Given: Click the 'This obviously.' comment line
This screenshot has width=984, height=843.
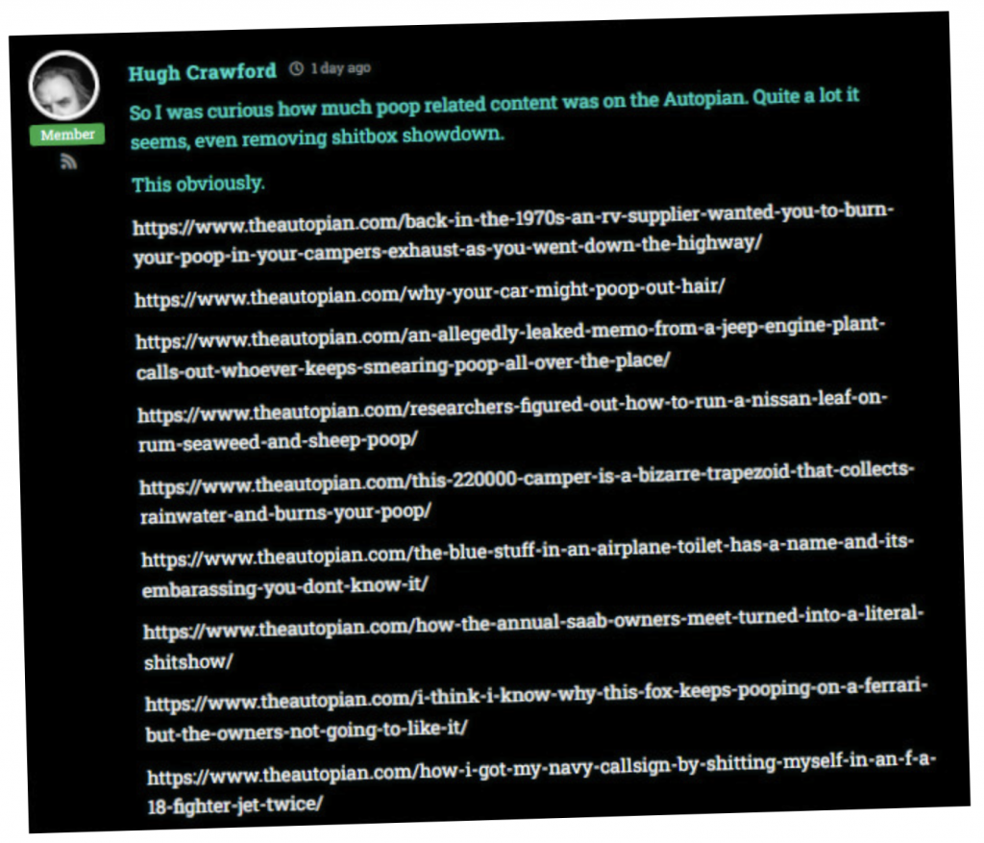Looking at the screenshot, I should pos(198,184).
